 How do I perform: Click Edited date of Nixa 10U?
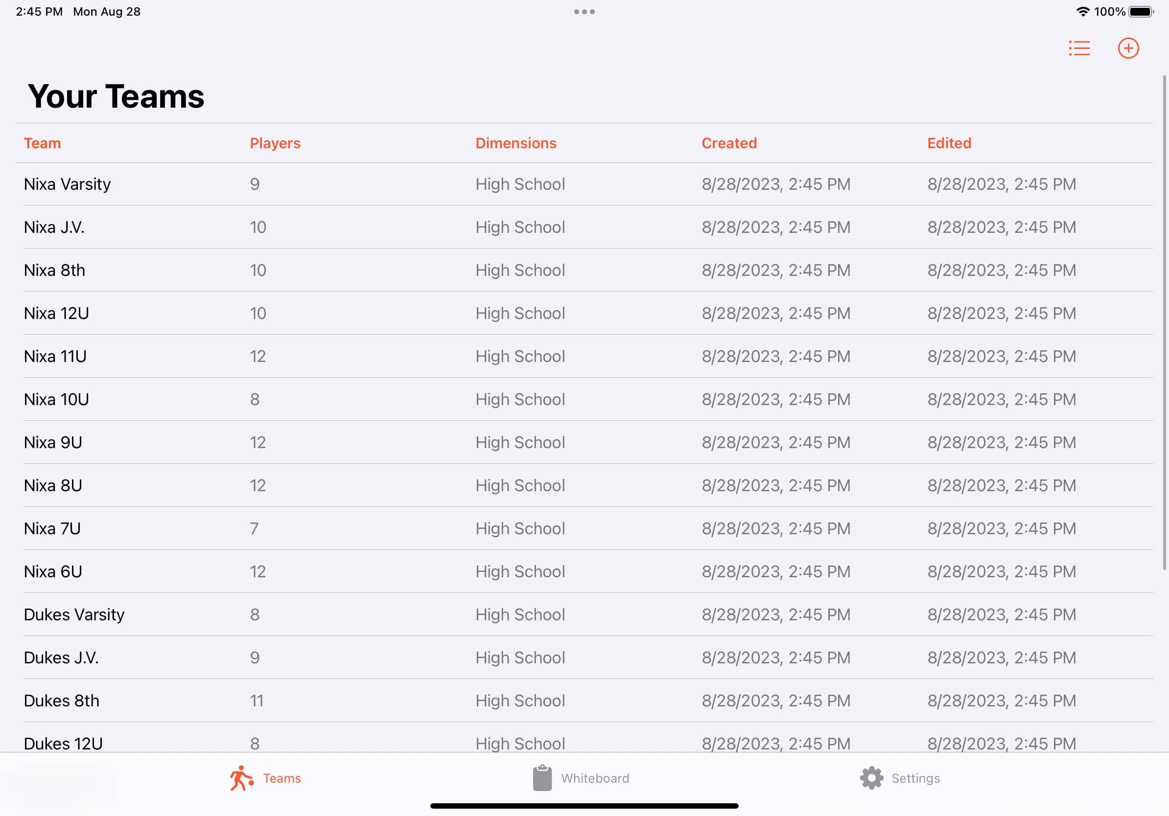tap(1001, 399)
